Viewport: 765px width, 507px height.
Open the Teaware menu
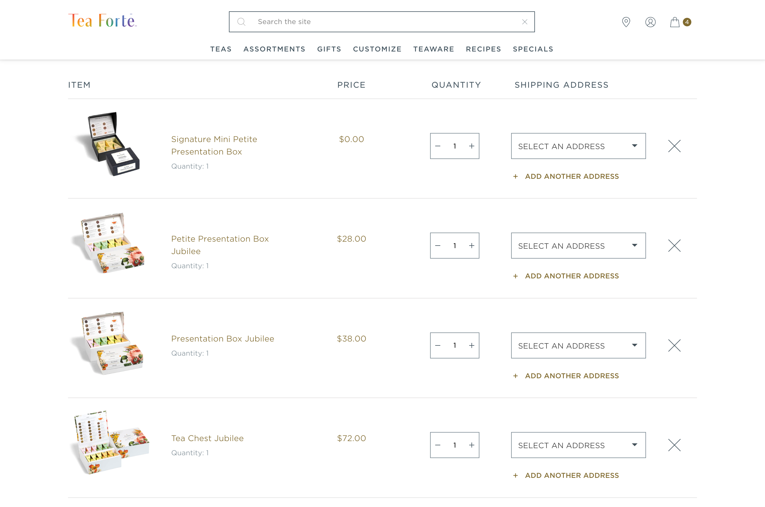pyautogui.click(x=433, y=49)
